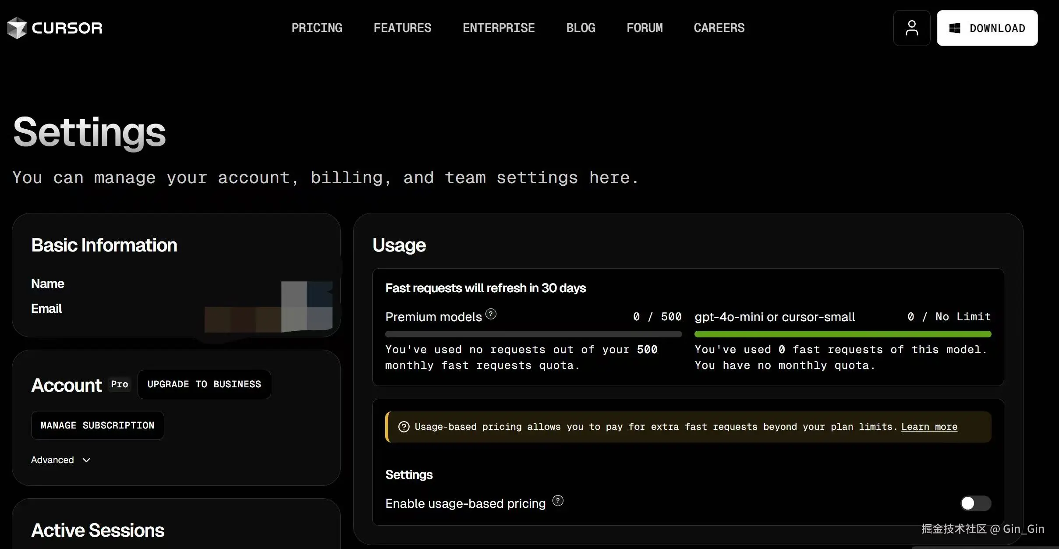Viewport: 1059px width, 549px height.
Task: Click the Upgrade to Business button
Action: [204, 384]
